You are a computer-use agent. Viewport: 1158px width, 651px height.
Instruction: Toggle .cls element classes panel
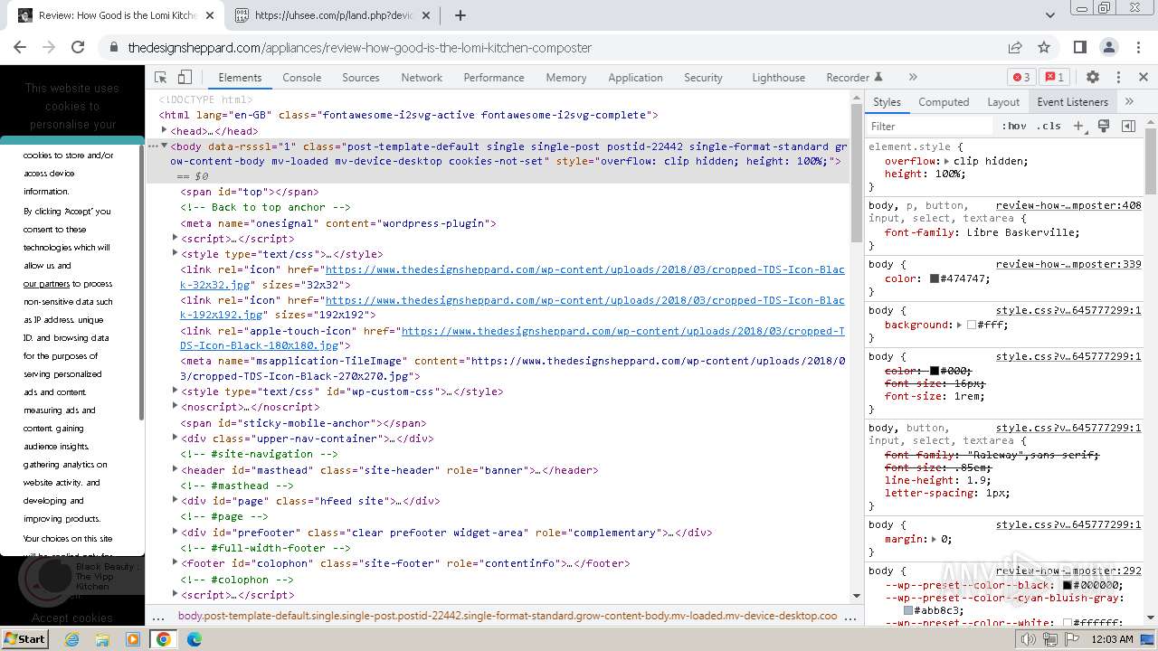point(1049,127)
